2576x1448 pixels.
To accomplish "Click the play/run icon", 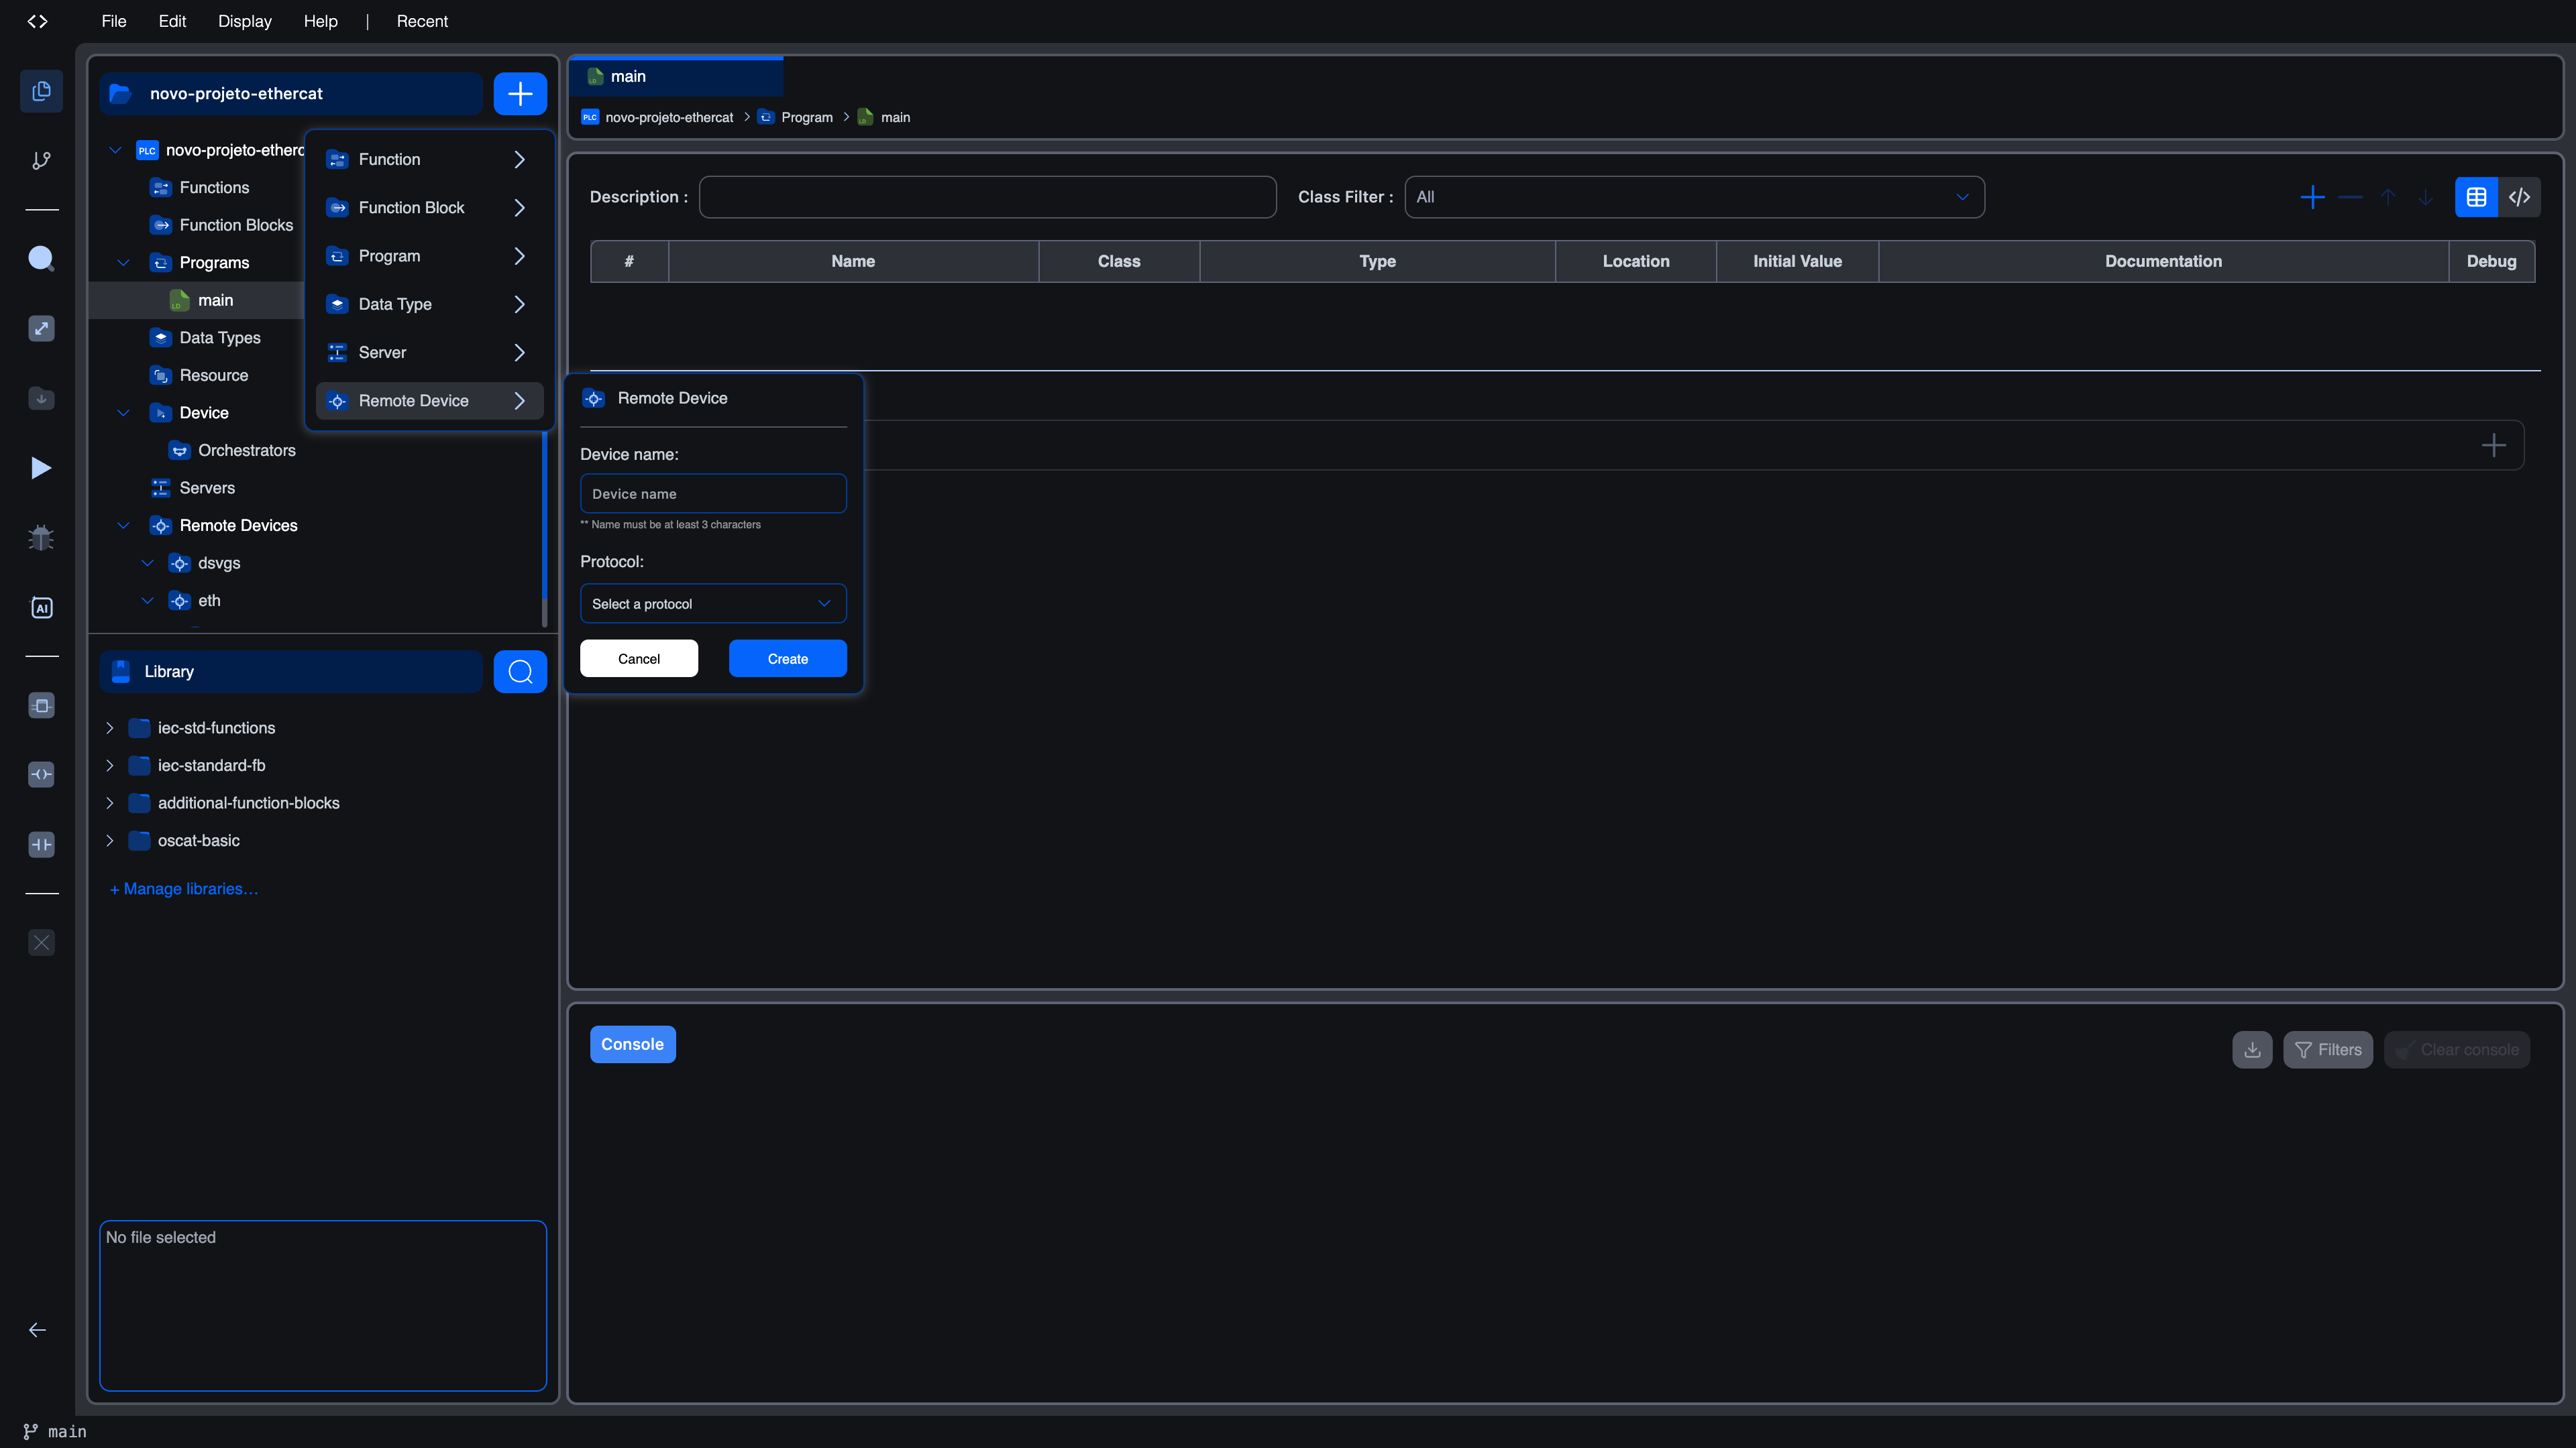I will [x=41, y=468].
